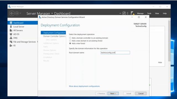Close the Configuration Wizard window
Viewport: 177px width, 99px height.
(x=146, y=17)
